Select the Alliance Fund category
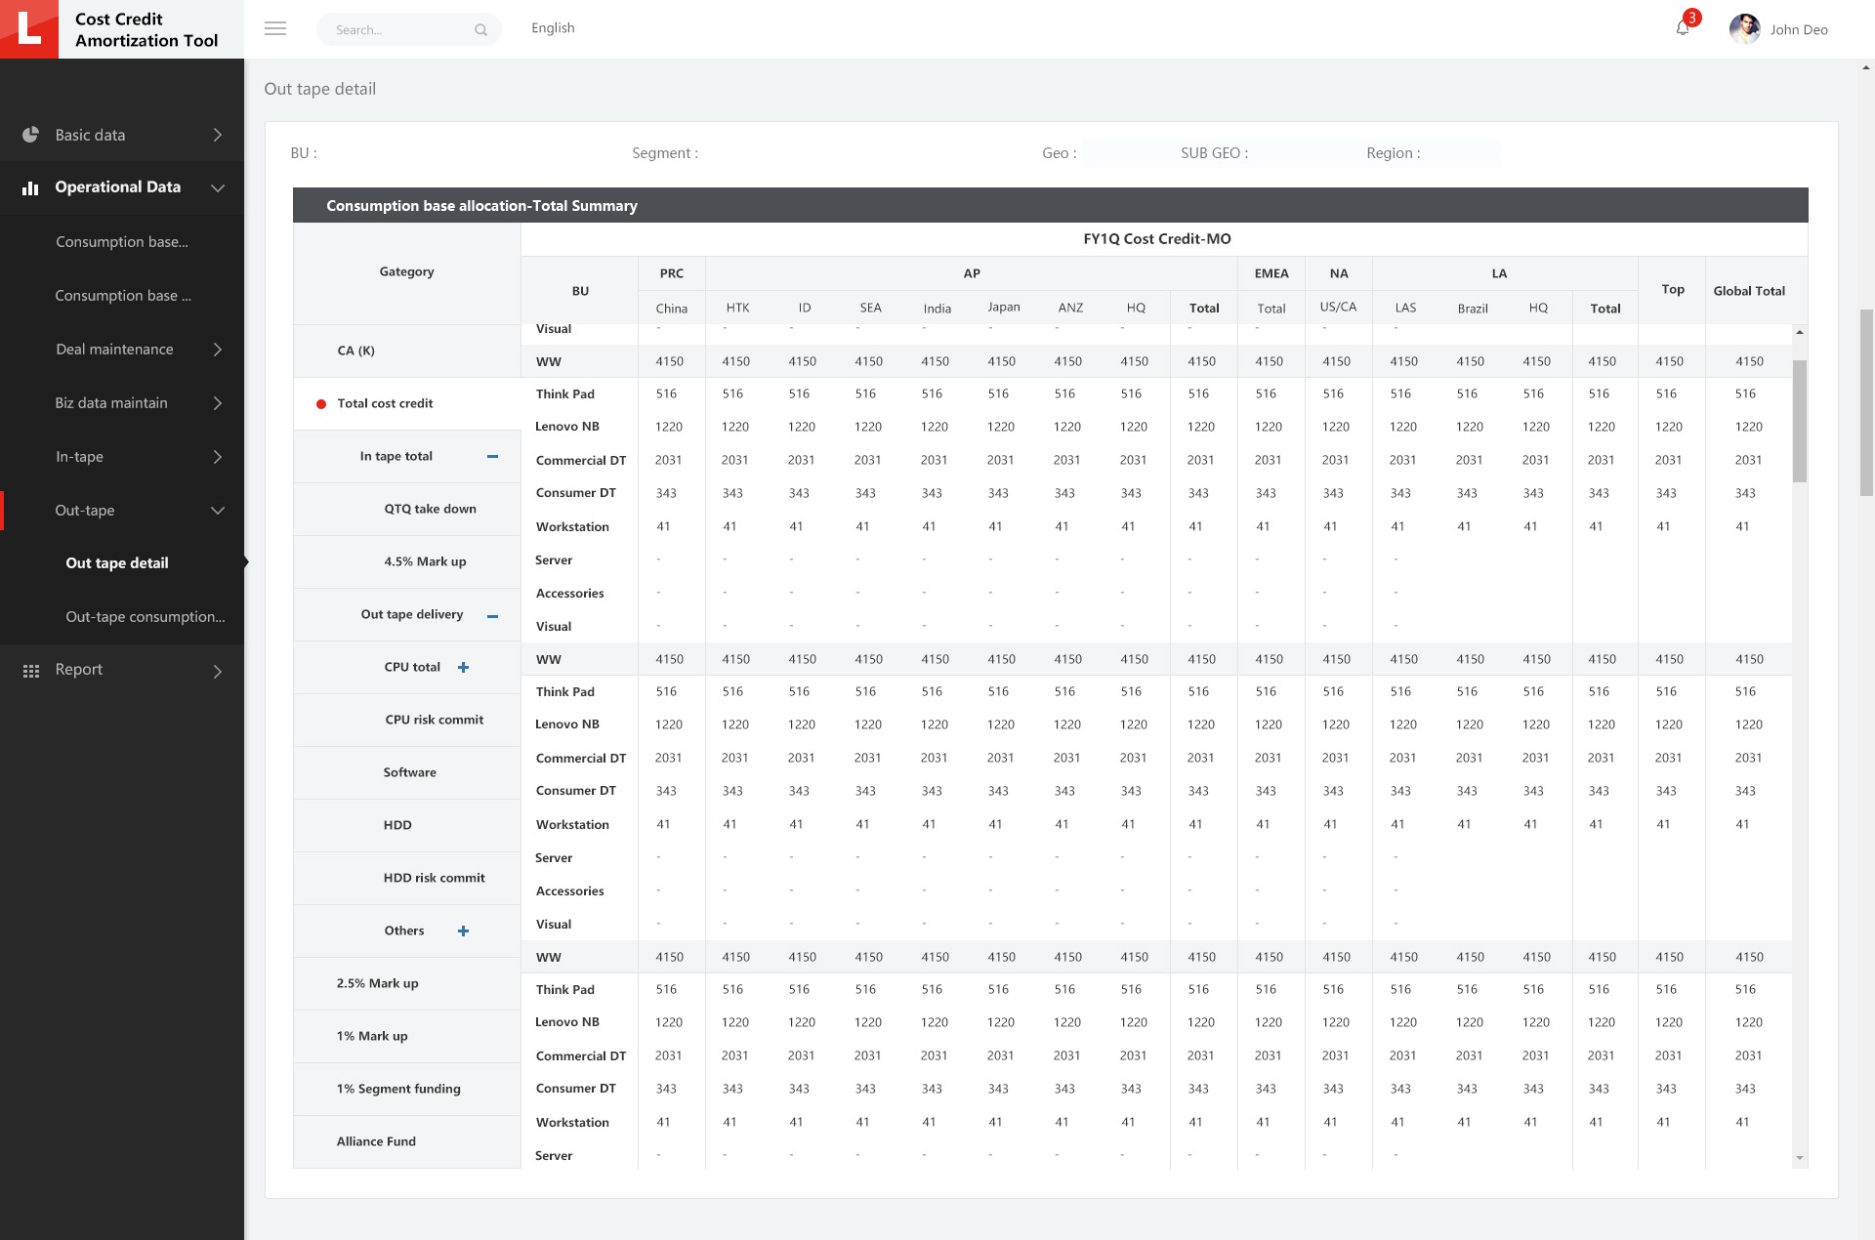Image resolution: width=1875 pixels, height=1240 pixels. pyautogui.click(x=407, y=1141)
